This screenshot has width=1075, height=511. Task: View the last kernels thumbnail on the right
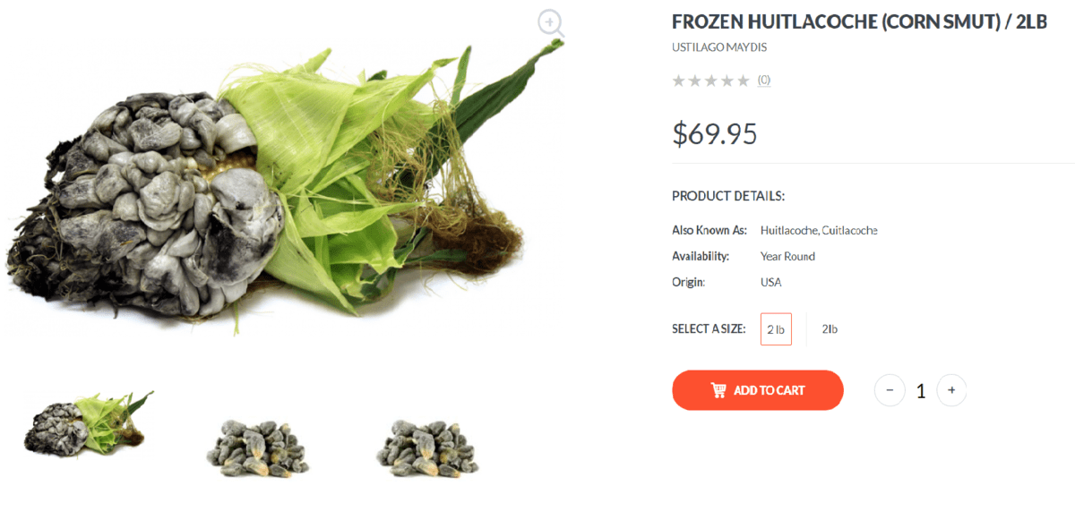click(x=428, y=447)
